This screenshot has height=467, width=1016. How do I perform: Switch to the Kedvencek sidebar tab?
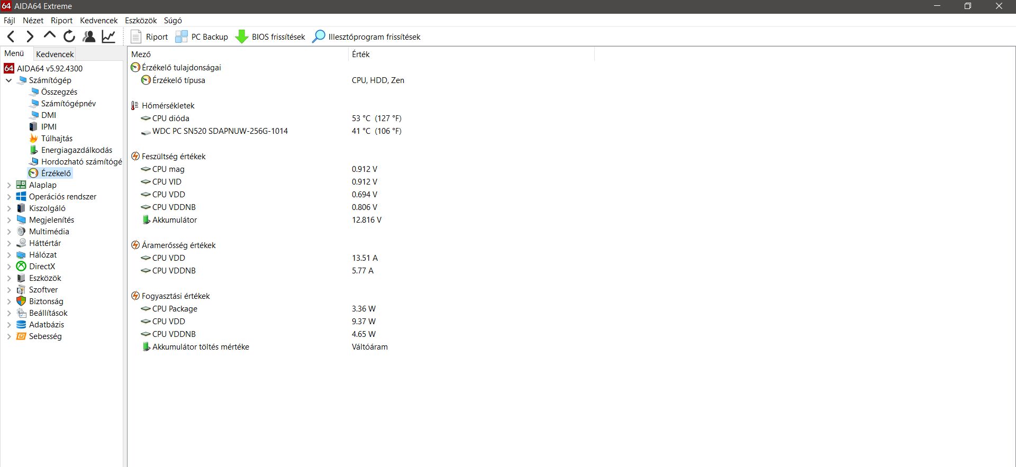[55, 54]
